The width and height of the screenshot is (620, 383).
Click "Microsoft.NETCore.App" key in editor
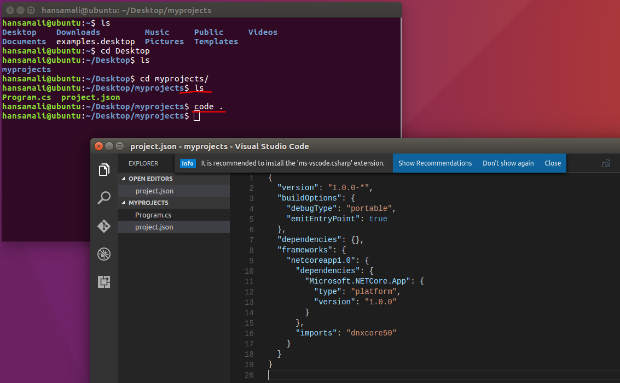click(x=357, y=281)
